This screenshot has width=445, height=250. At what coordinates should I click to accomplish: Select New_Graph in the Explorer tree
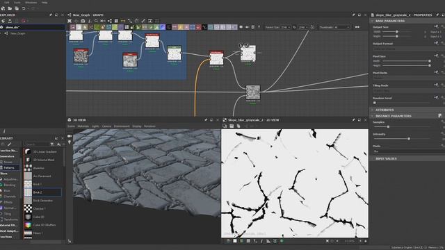(x=18, y=33)
